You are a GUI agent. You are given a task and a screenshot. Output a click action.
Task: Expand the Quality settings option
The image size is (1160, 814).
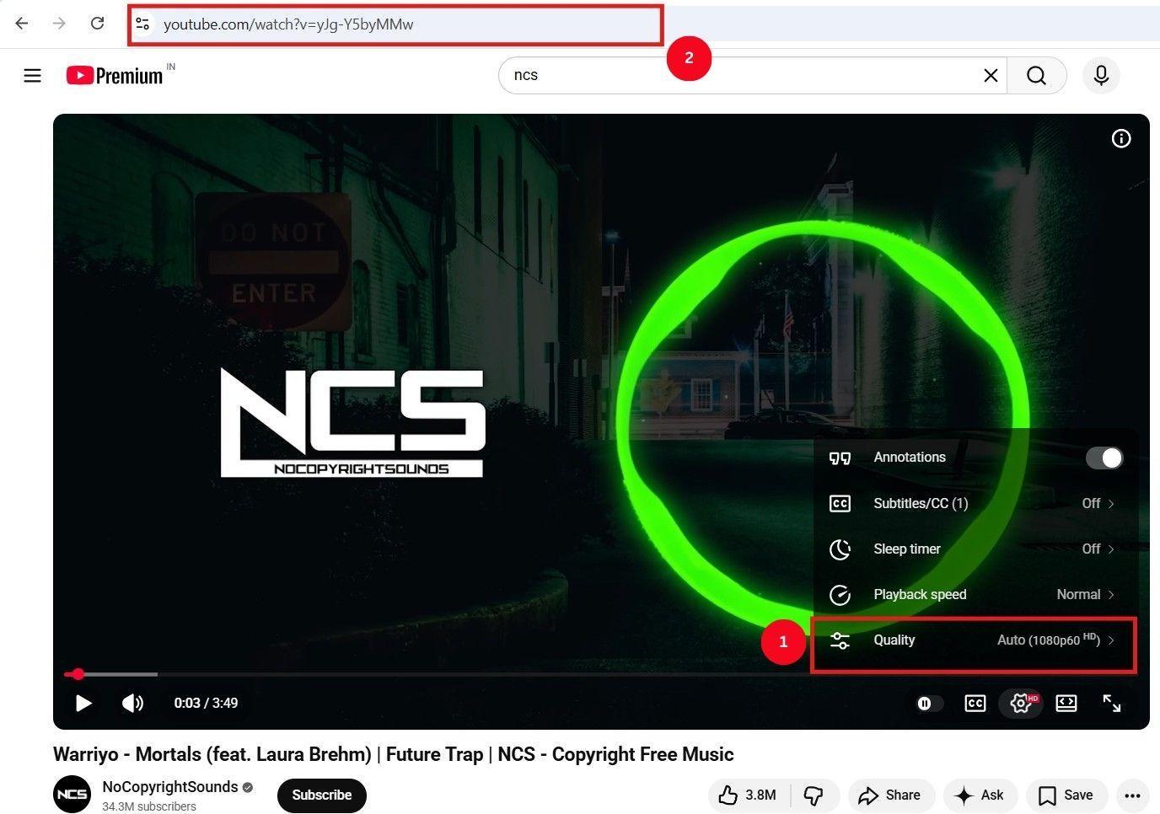[974, 640]
